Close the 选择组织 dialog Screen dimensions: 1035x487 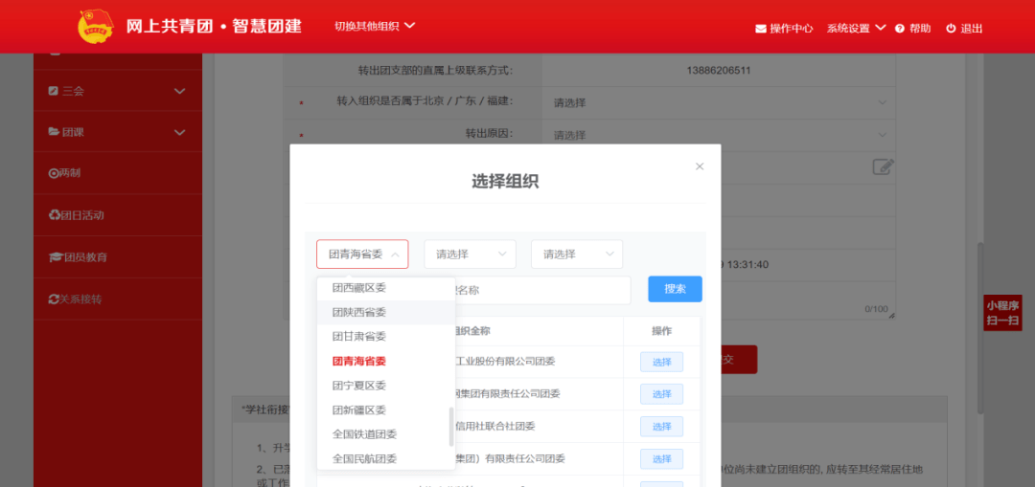tap(700, 166)
